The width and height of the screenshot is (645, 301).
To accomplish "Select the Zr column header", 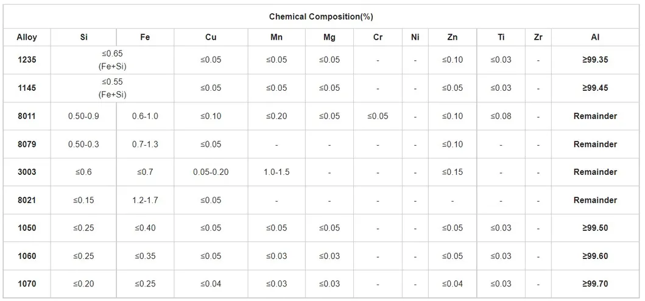I will (538, 37).
